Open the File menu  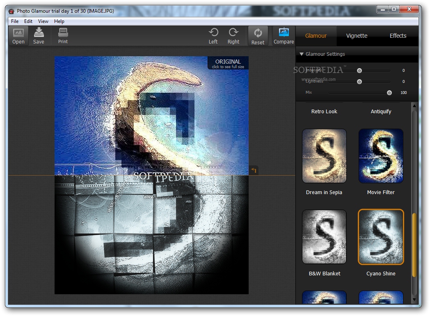[15, 21]
